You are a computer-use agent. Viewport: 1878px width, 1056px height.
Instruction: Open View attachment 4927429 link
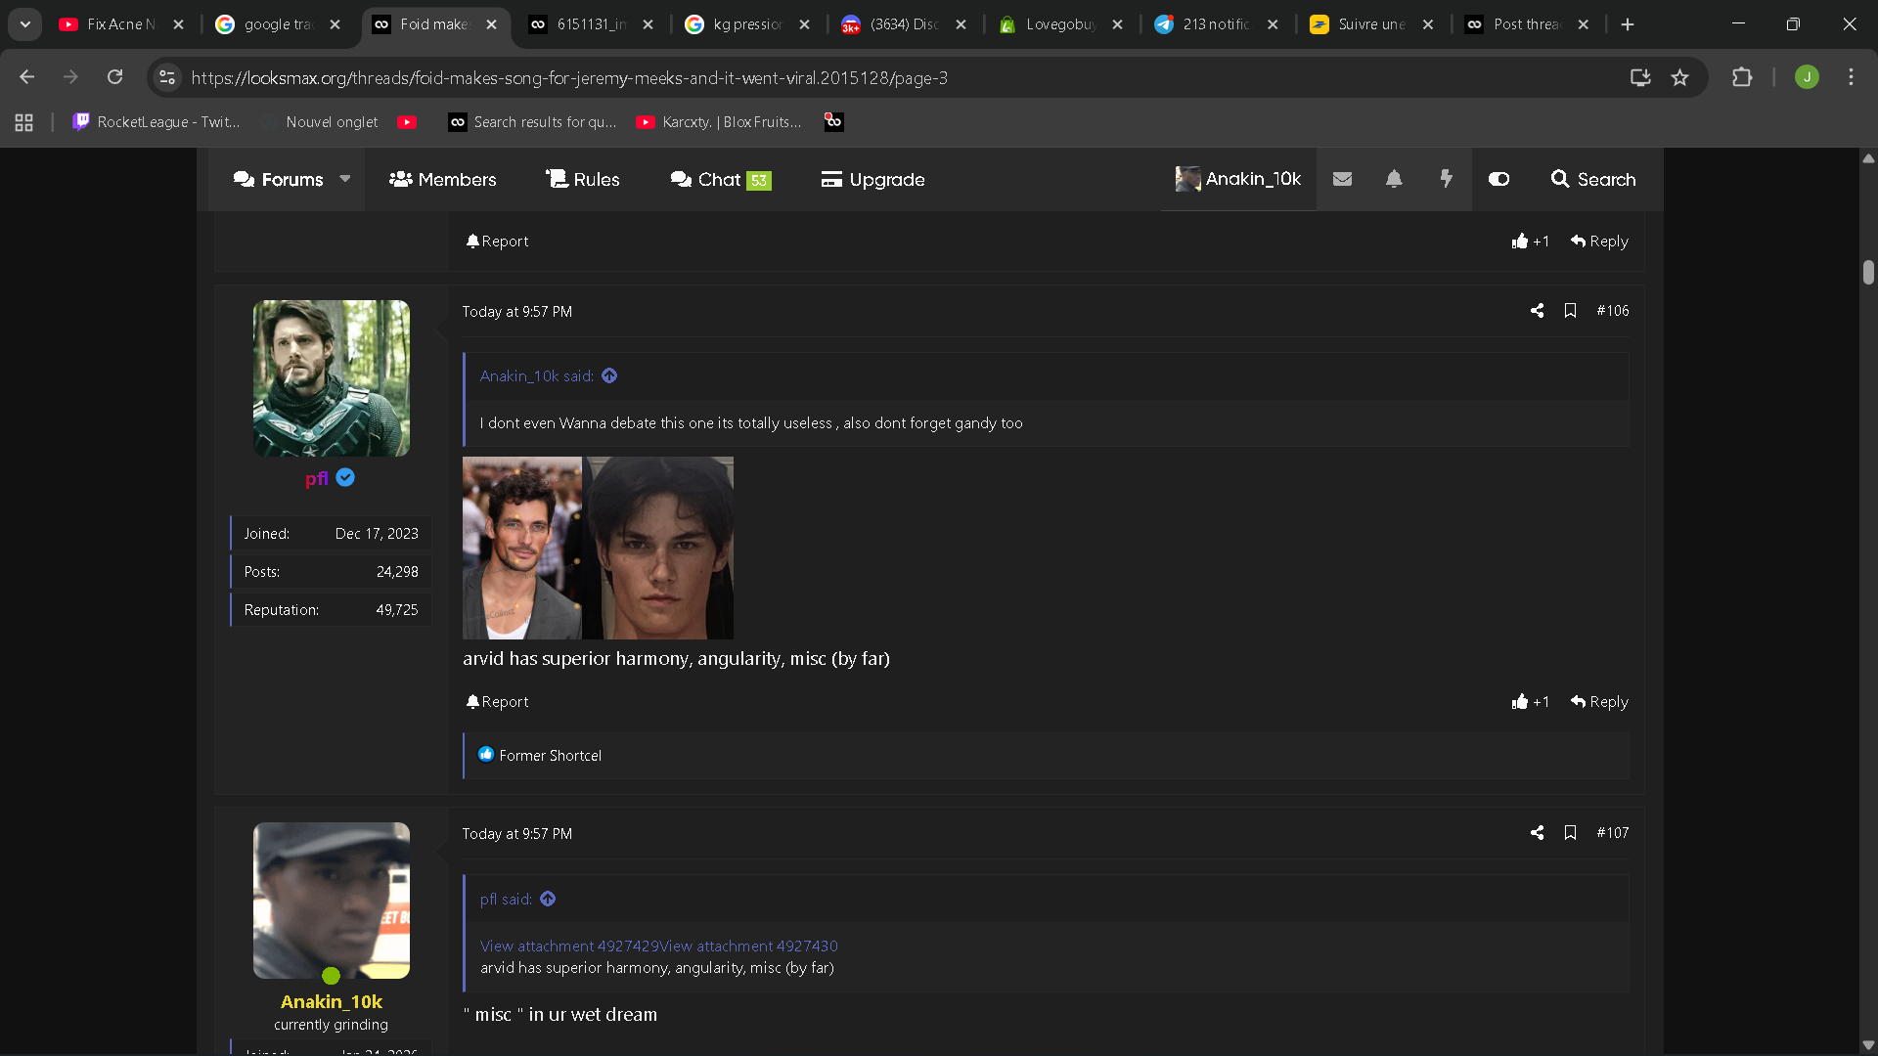coord(568,946)
